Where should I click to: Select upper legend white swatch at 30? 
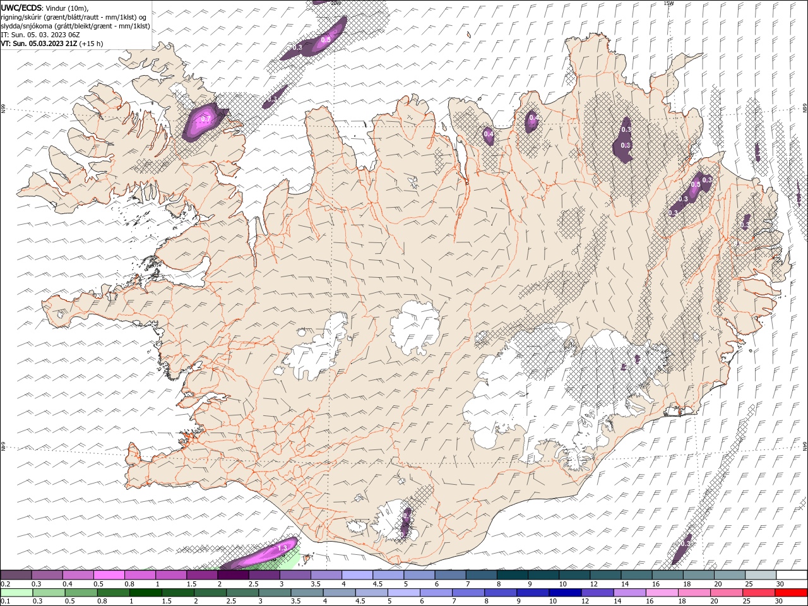click(790, 575)
